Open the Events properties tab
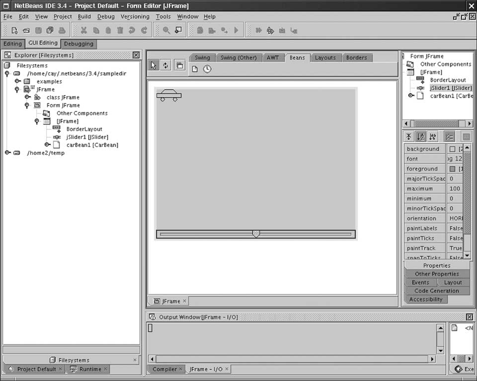 420,282
